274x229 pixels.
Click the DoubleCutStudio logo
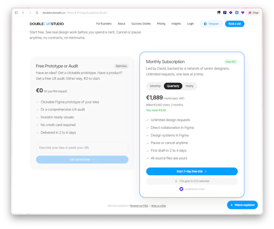point(47,24)
